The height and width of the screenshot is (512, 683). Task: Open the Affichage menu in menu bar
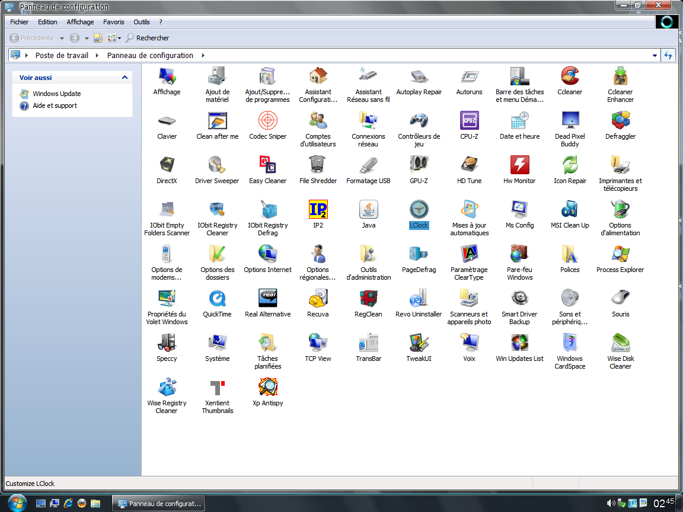80,22
